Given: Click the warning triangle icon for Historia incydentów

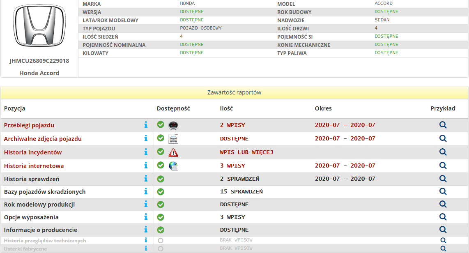Looking at the screenshot, I should tap(173, 152).
